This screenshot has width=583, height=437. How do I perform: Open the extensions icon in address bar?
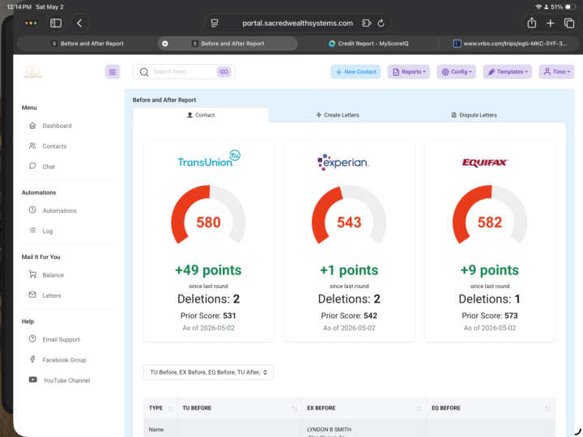click(x=367, y=23)
